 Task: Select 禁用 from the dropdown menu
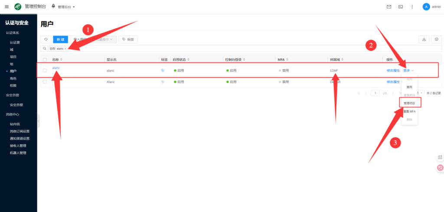click(x=409, y=87)
